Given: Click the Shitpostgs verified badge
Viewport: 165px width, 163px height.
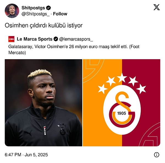Looking at the screenshot, I should point(48,8).
